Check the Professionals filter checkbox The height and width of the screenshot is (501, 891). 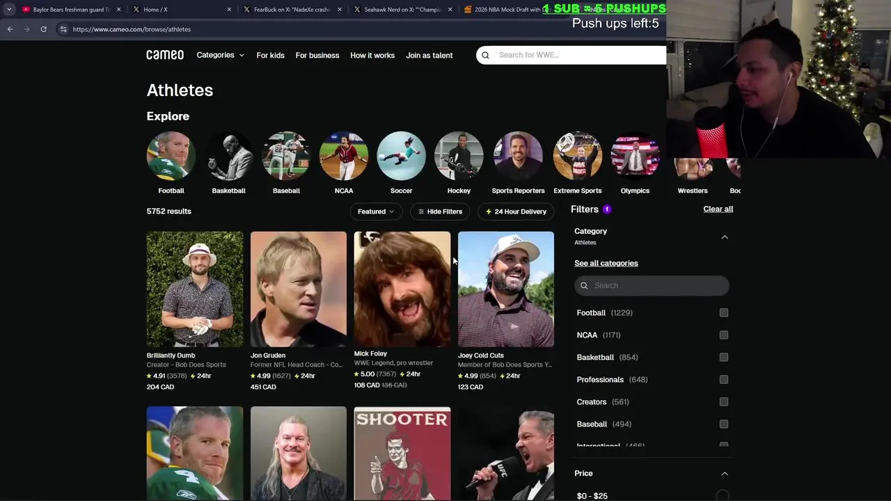click(x=724, y=380)
